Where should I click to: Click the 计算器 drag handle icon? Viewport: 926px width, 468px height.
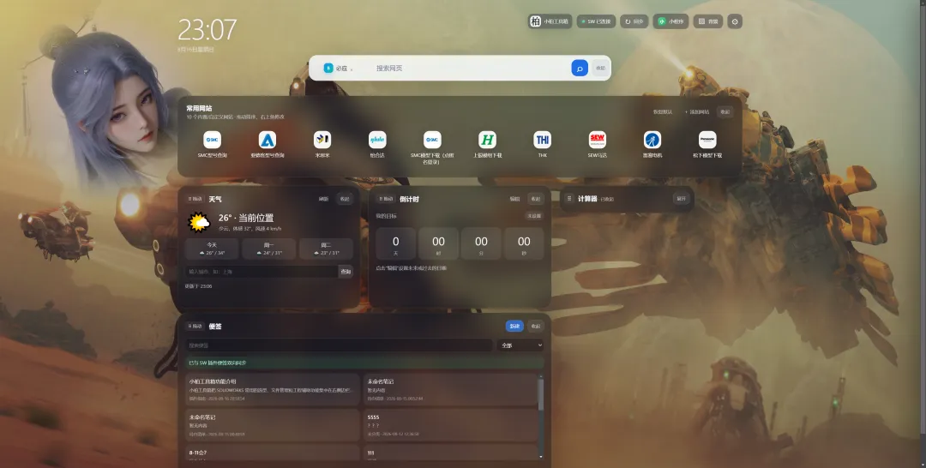569,199
